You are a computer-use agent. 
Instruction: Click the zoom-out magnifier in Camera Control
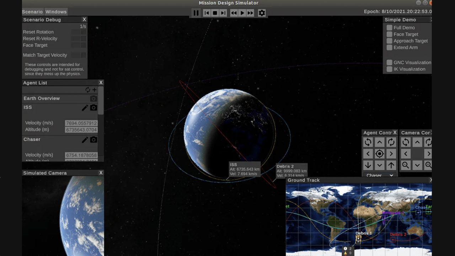pyautogui.click(x=406, y=165)
